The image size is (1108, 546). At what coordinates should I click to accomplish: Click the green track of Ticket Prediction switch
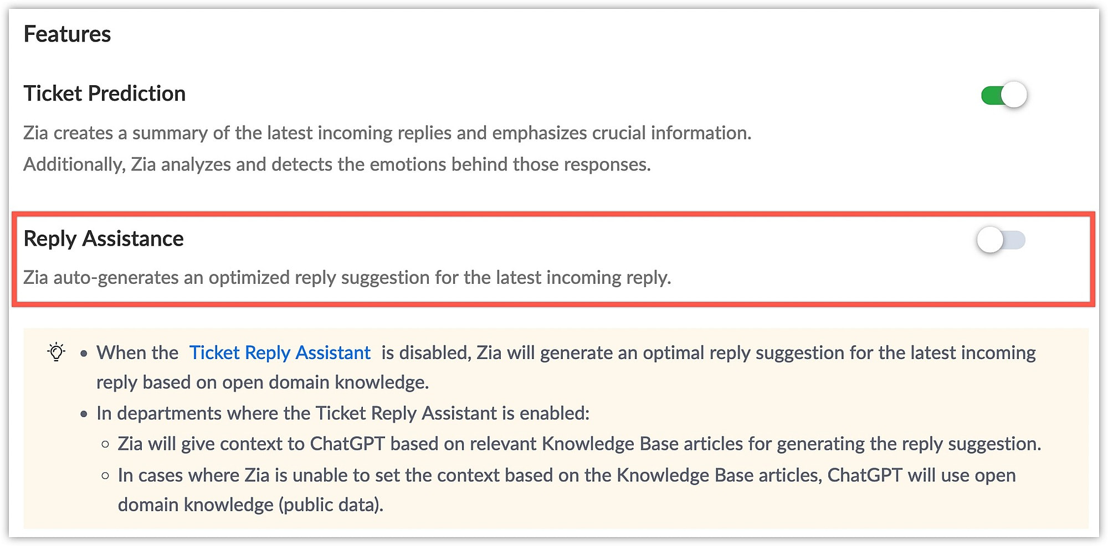coord(992,95)
